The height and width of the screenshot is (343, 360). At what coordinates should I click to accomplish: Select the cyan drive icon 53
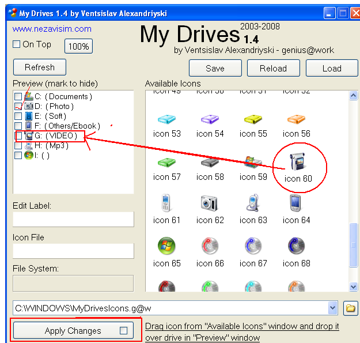point(166,119)
